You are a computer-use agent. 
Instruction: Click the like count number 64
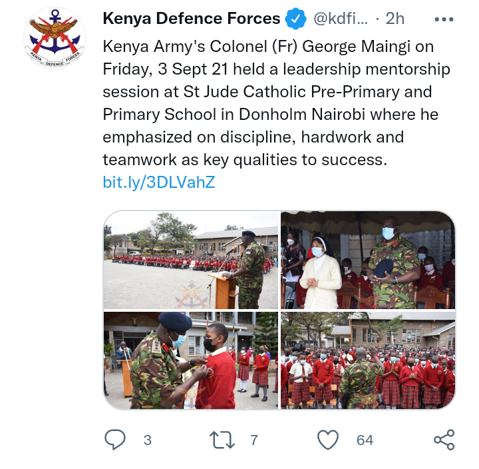pos(365,440)
